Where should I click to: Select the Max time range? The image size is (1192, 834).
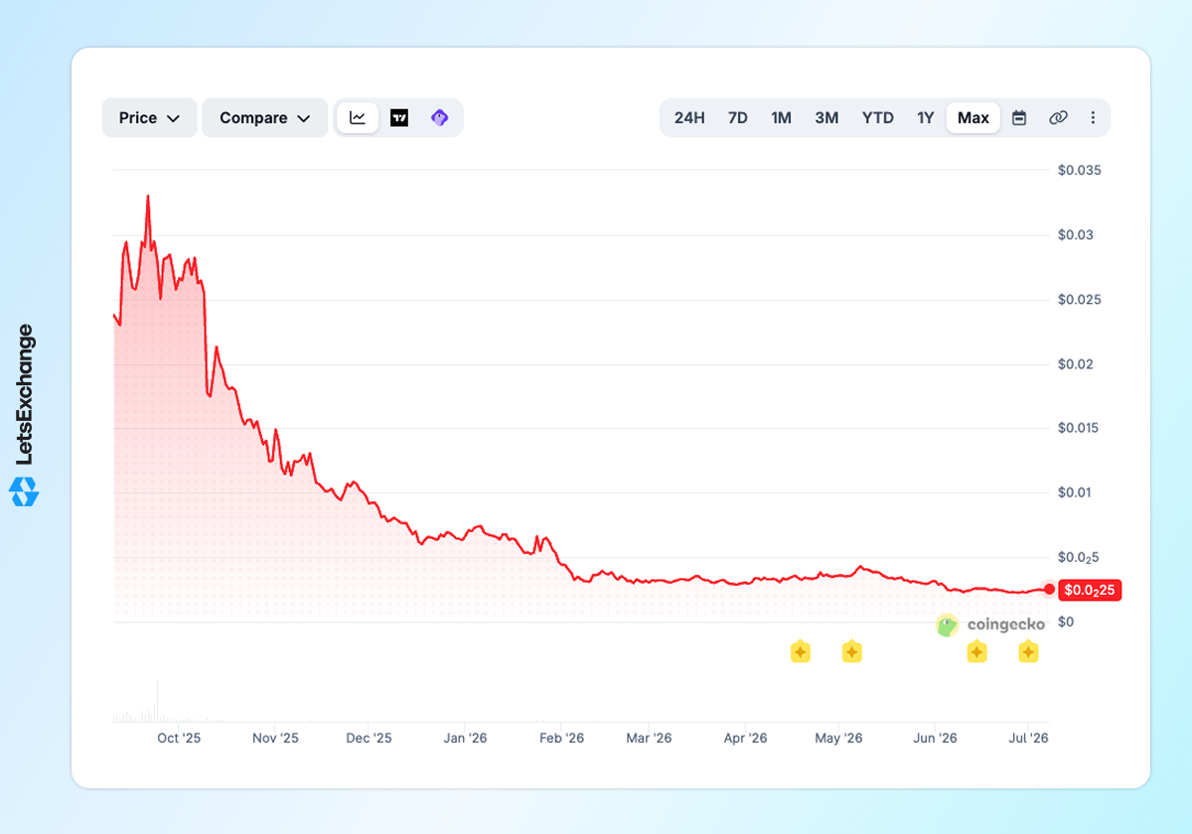973,118
